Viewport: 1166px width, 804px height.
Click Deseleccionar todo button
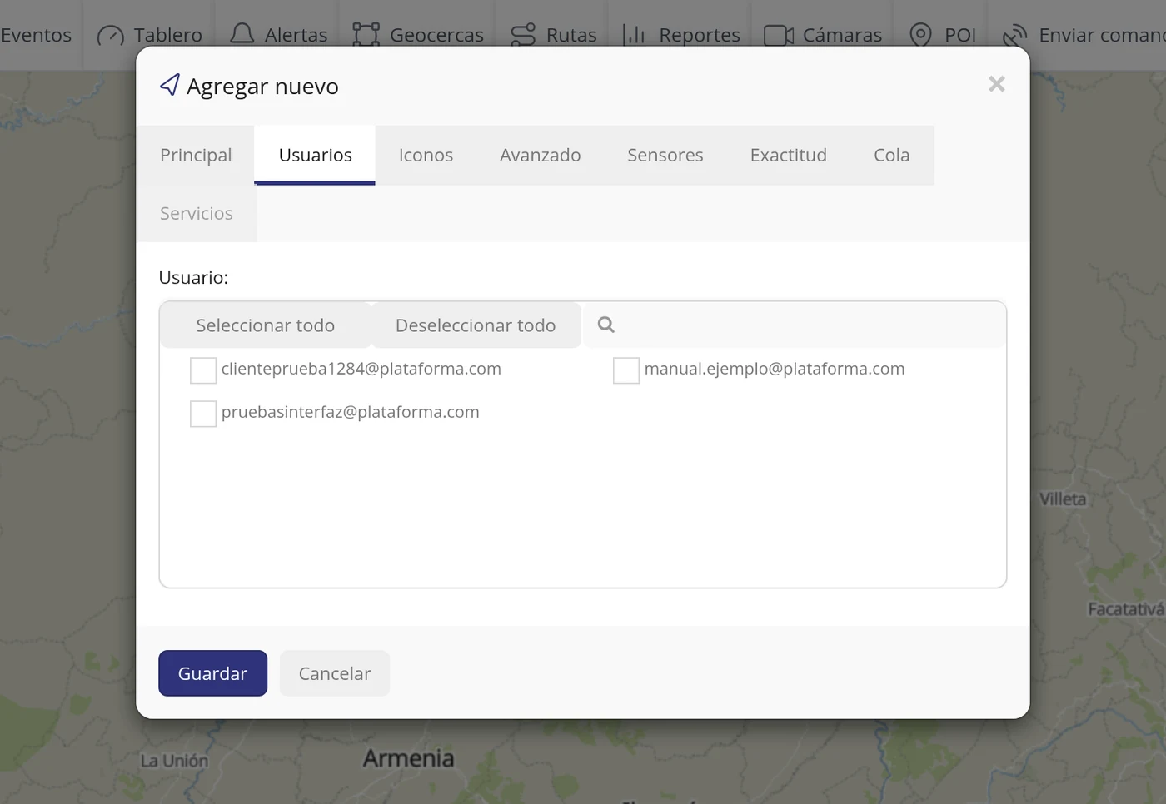point(476,325)
